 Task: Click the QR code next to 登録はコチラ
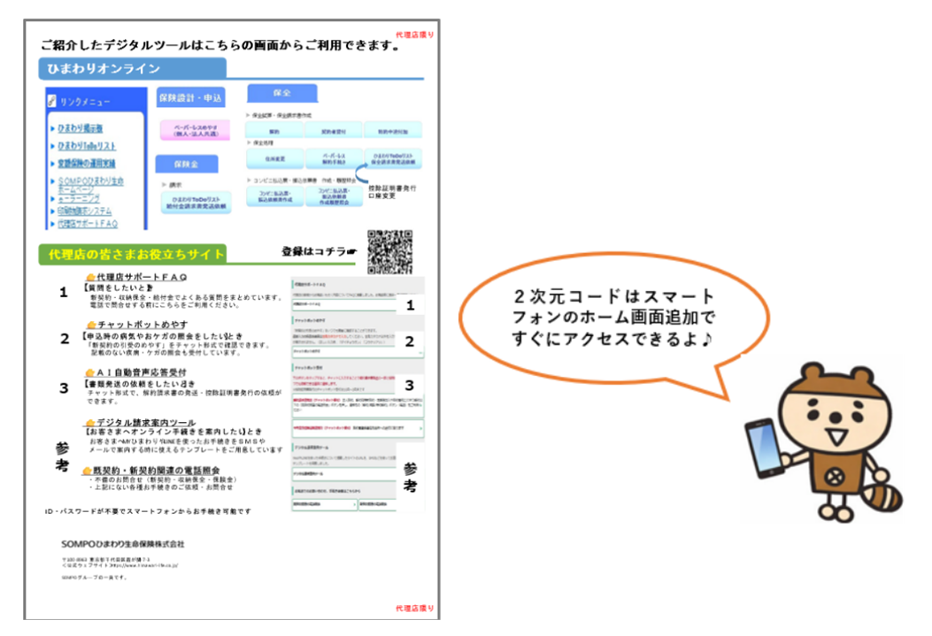tap(389, 252)
